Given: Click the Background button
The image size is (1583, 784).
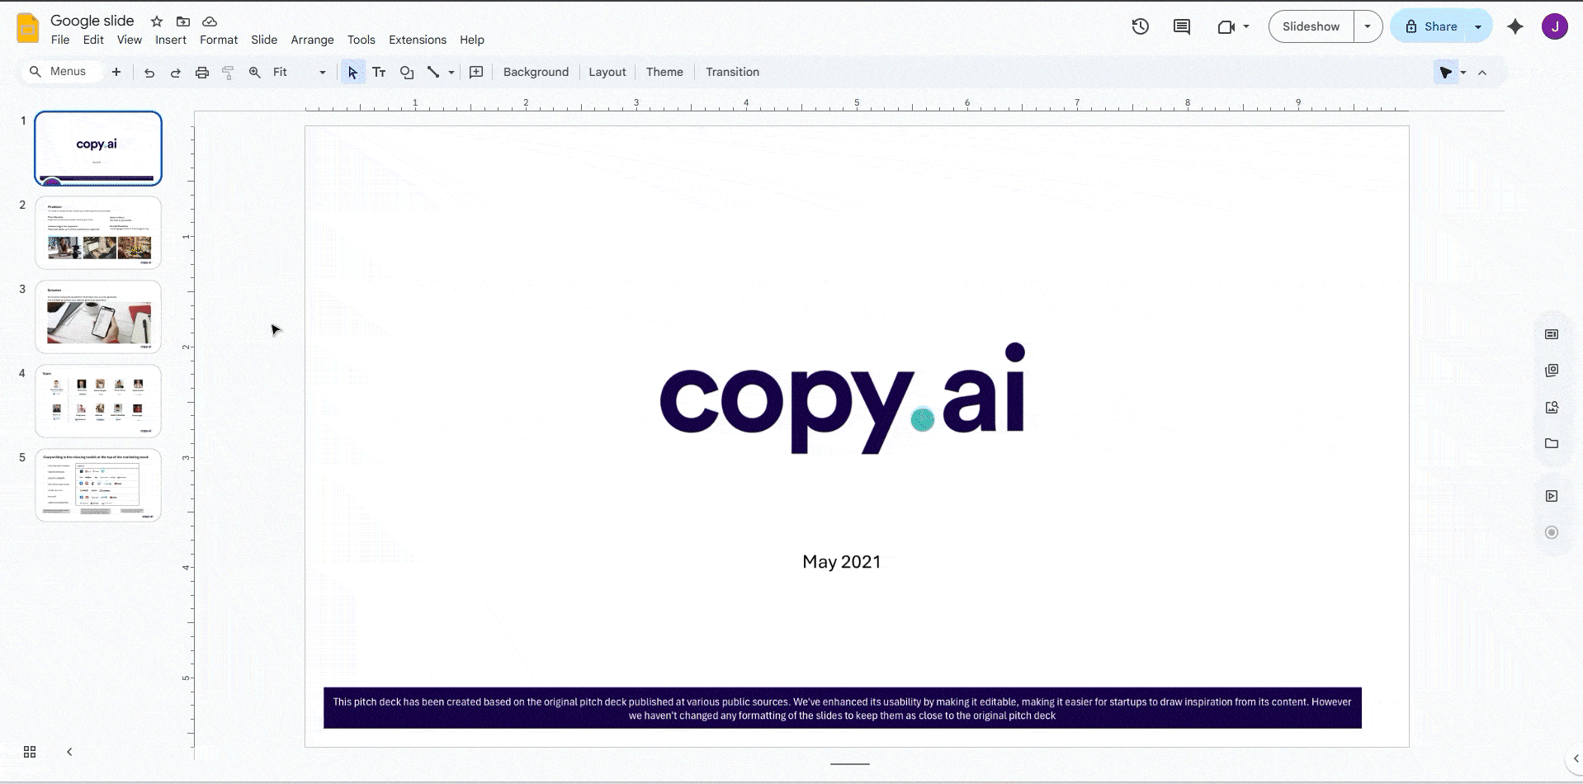Looking at the screenshot, I should (x=536, y=72).
